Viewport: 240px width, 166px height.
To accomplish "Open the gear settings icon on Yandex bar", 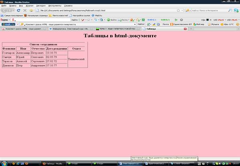I will (182, 20).
